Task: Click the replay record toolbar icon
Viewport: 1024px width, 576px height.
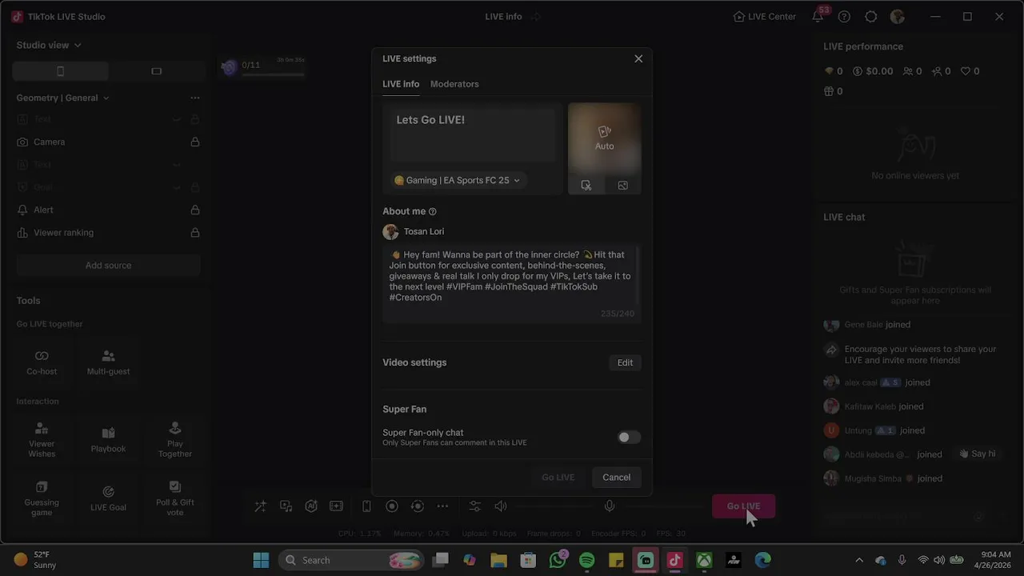Action: 417,506
